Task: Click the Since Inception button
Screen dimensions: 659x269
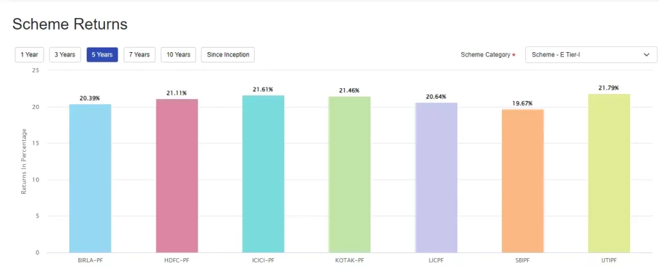Action: coord(228,55)
